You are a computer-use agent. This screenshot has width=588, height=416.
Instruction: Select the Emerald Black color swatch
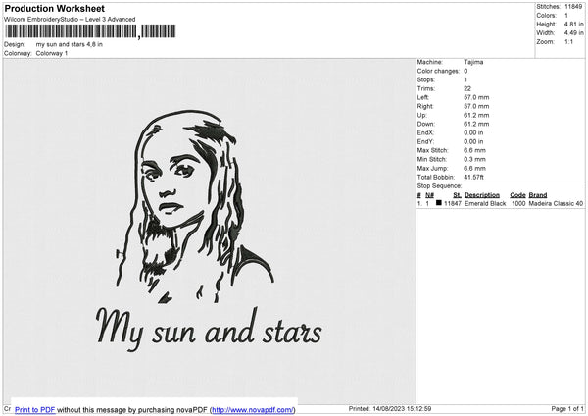pyautogui.click(x=438, y=203)
